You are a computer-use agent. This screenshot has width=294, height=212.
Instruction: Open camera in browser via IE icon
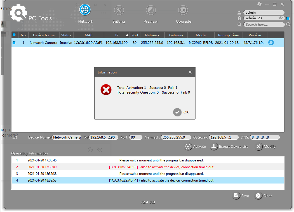tap(271, 42)
